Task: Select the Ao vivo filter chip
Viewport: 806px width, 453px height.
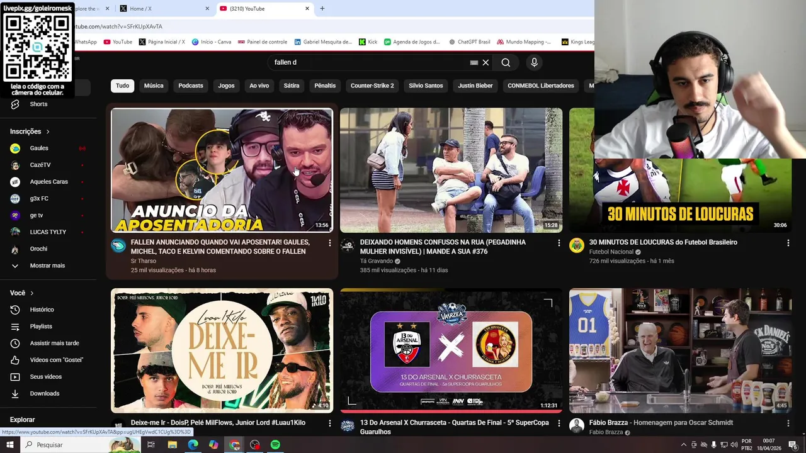Action: [259, 86]
